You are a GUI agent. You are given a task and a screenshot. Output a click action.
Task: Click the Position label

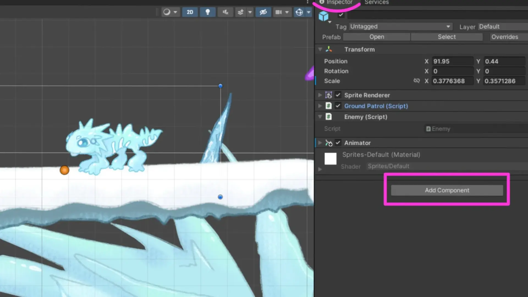coord(336,61)
